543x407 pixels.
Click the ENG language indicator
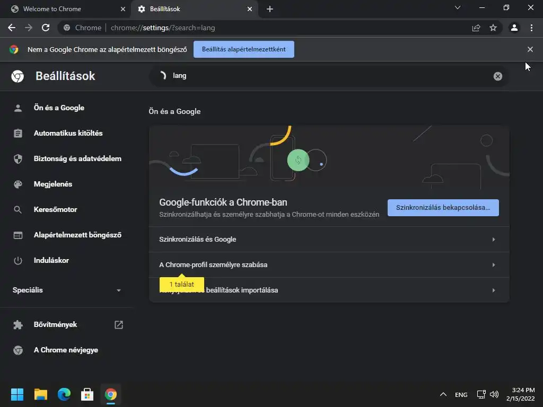tap(461, 394)
